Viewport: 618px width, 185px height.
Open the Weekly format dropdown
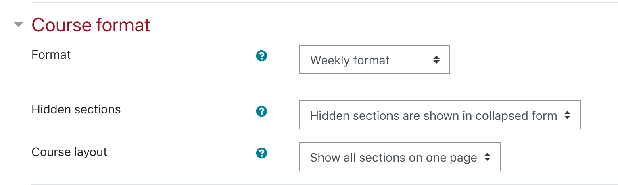point(374,60)
